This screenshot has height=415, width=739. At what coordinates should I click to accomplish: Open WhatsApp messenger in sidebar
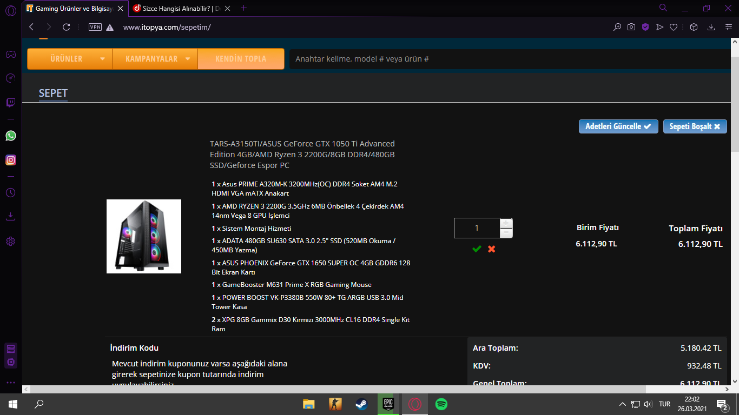coord(11,136)
